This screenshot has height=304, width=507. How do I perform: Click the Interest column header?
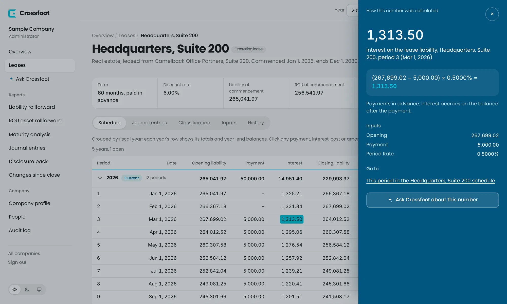(294, 163)
